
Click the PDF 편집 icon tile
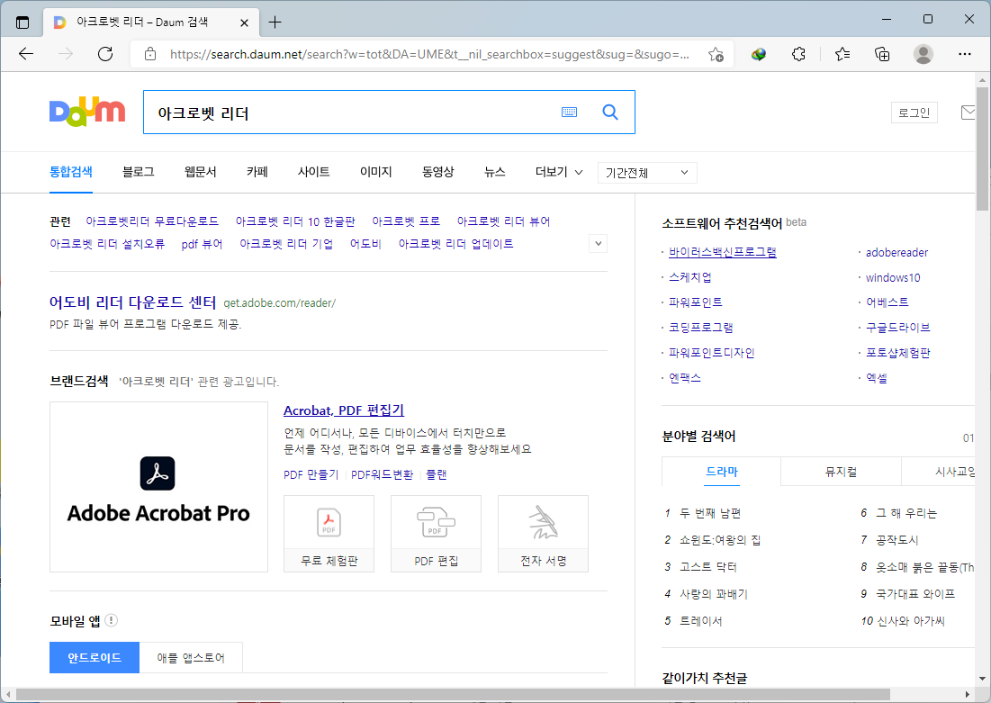tap(436, 534)
